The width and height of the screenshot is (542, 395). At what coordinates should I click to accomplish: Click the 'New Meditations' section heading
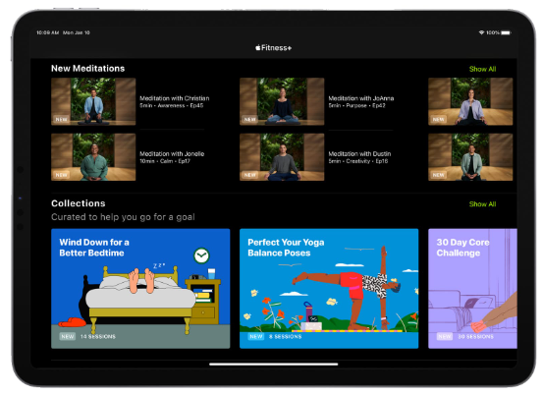[x=87, y=69]
